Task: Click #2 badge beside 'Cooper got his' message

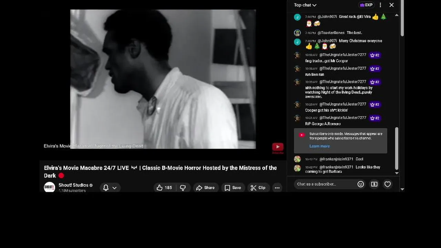Action: point(375,104)
